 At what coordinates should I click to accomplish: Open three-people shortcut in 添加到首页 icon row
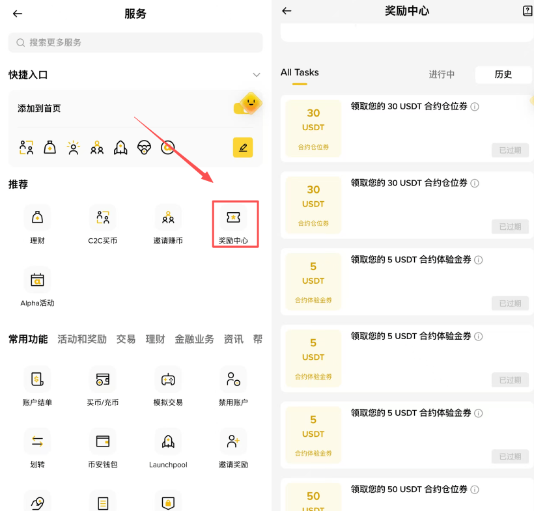click(x=97, y=147)
